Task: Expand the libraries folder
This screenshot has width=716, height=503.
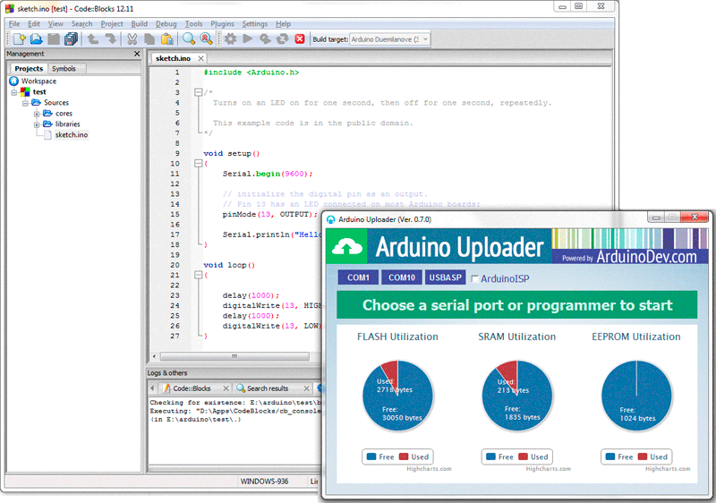Action: 37,124
